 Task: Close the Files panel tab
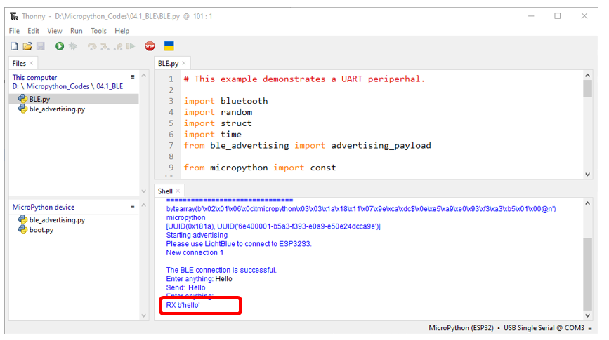point(32,63)
